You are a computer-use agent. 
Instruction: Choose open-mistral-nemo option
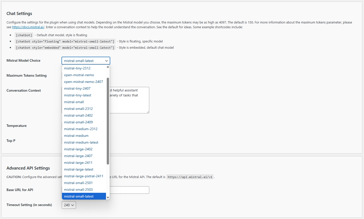click(84, 75)
